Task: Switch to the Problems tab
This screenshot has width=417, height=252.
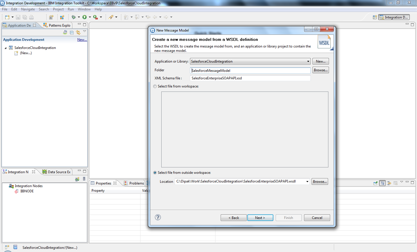Action: click(134, 183)
